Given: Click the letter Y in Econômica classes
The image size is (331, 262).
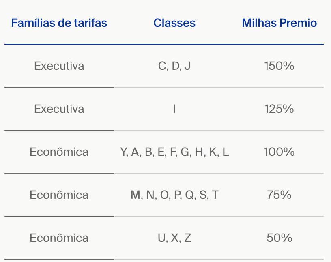Looking at the screenshot, I should tap(124, 152).
